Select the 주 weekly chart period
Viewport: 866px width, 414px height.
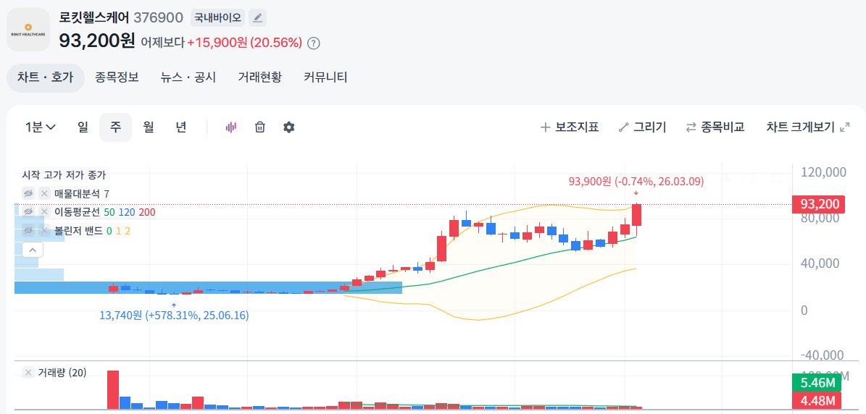click(x=115, y=127)
